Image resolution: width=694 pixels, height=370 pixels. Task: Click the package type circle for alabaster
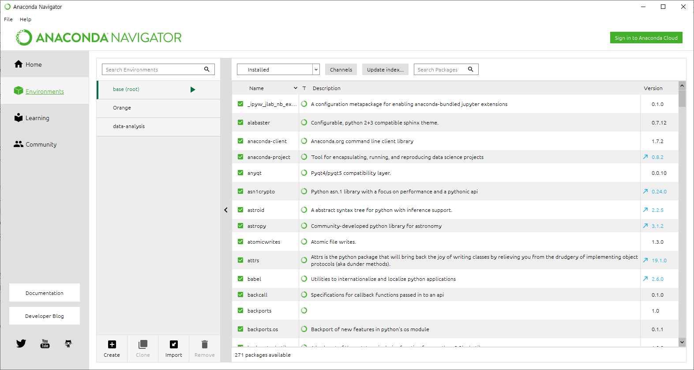[304, 122]
